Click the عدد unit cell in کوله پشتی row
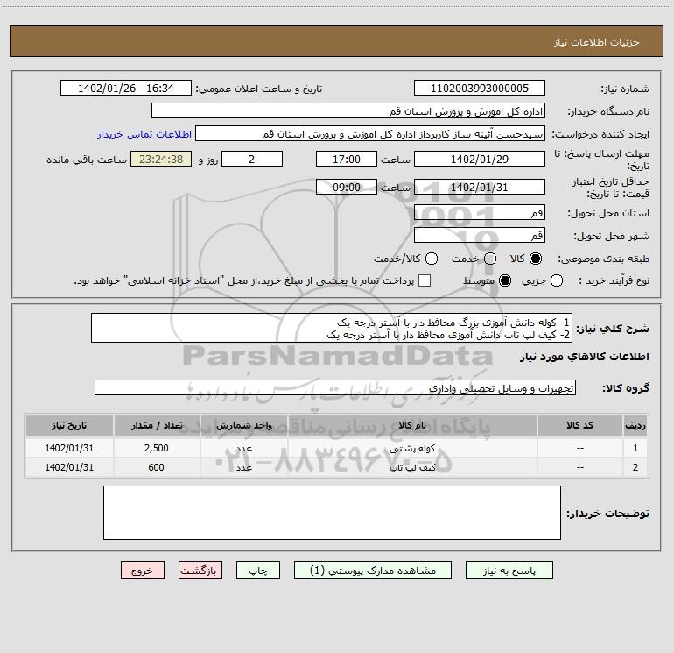Screen dimensions: 674x653 pyautogui.click(x=243, y=448)
